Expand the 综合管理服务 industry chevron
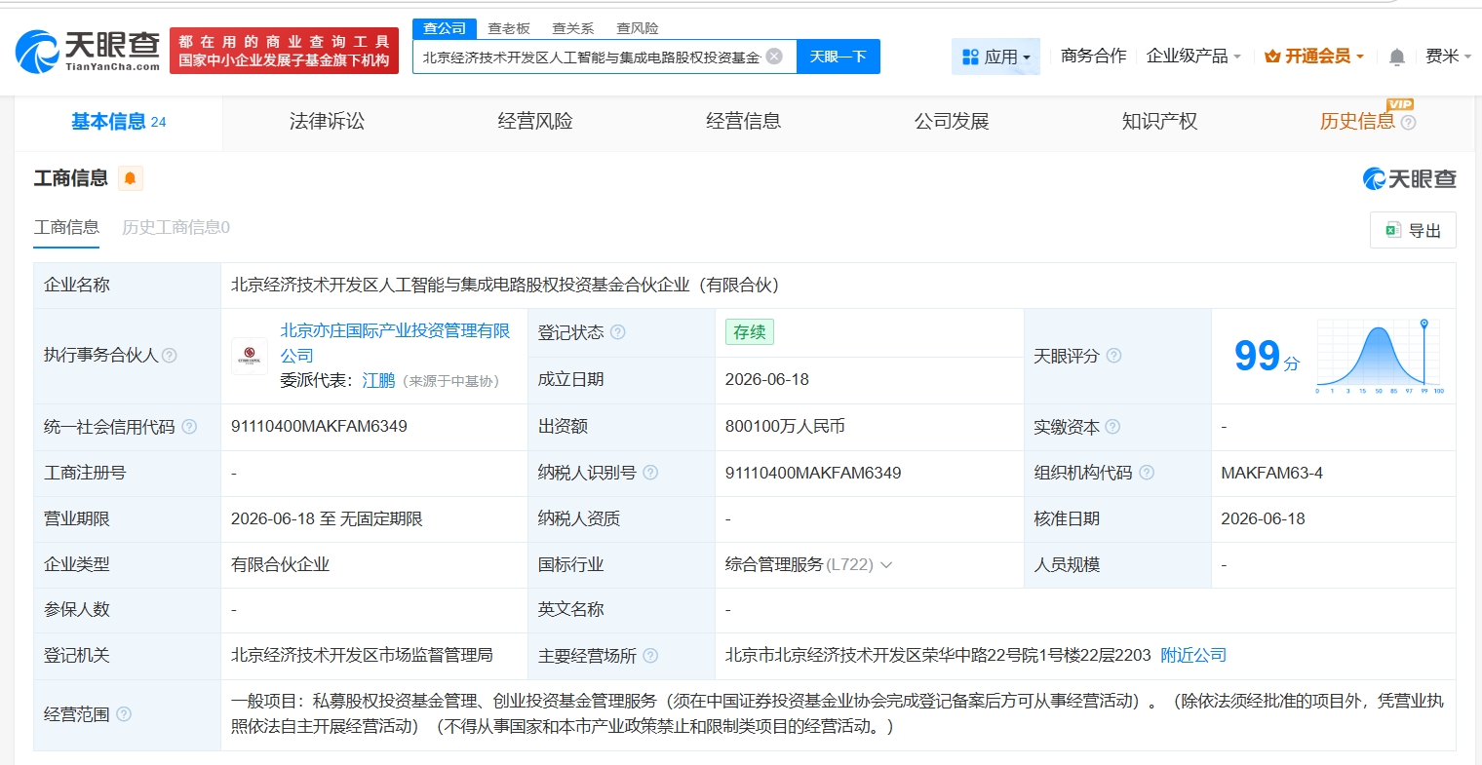Screen dimensions: 1482x765 [x=886, y=565]
